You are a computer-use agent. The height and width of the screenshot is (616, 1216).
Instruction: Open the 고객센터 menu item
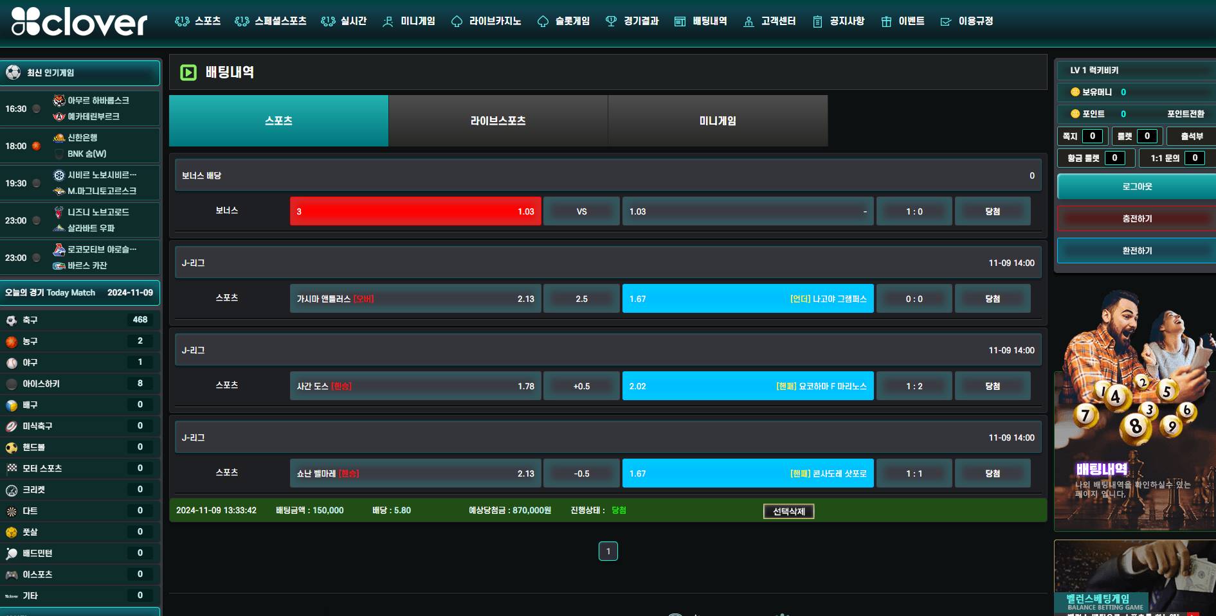(x=770, y=21)
